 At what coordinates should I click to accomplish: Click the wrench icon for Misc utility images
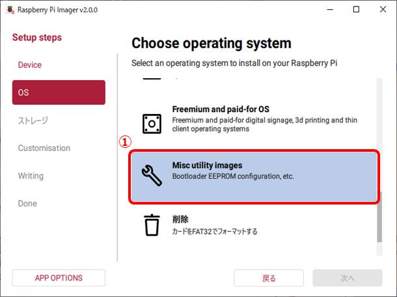151,177
